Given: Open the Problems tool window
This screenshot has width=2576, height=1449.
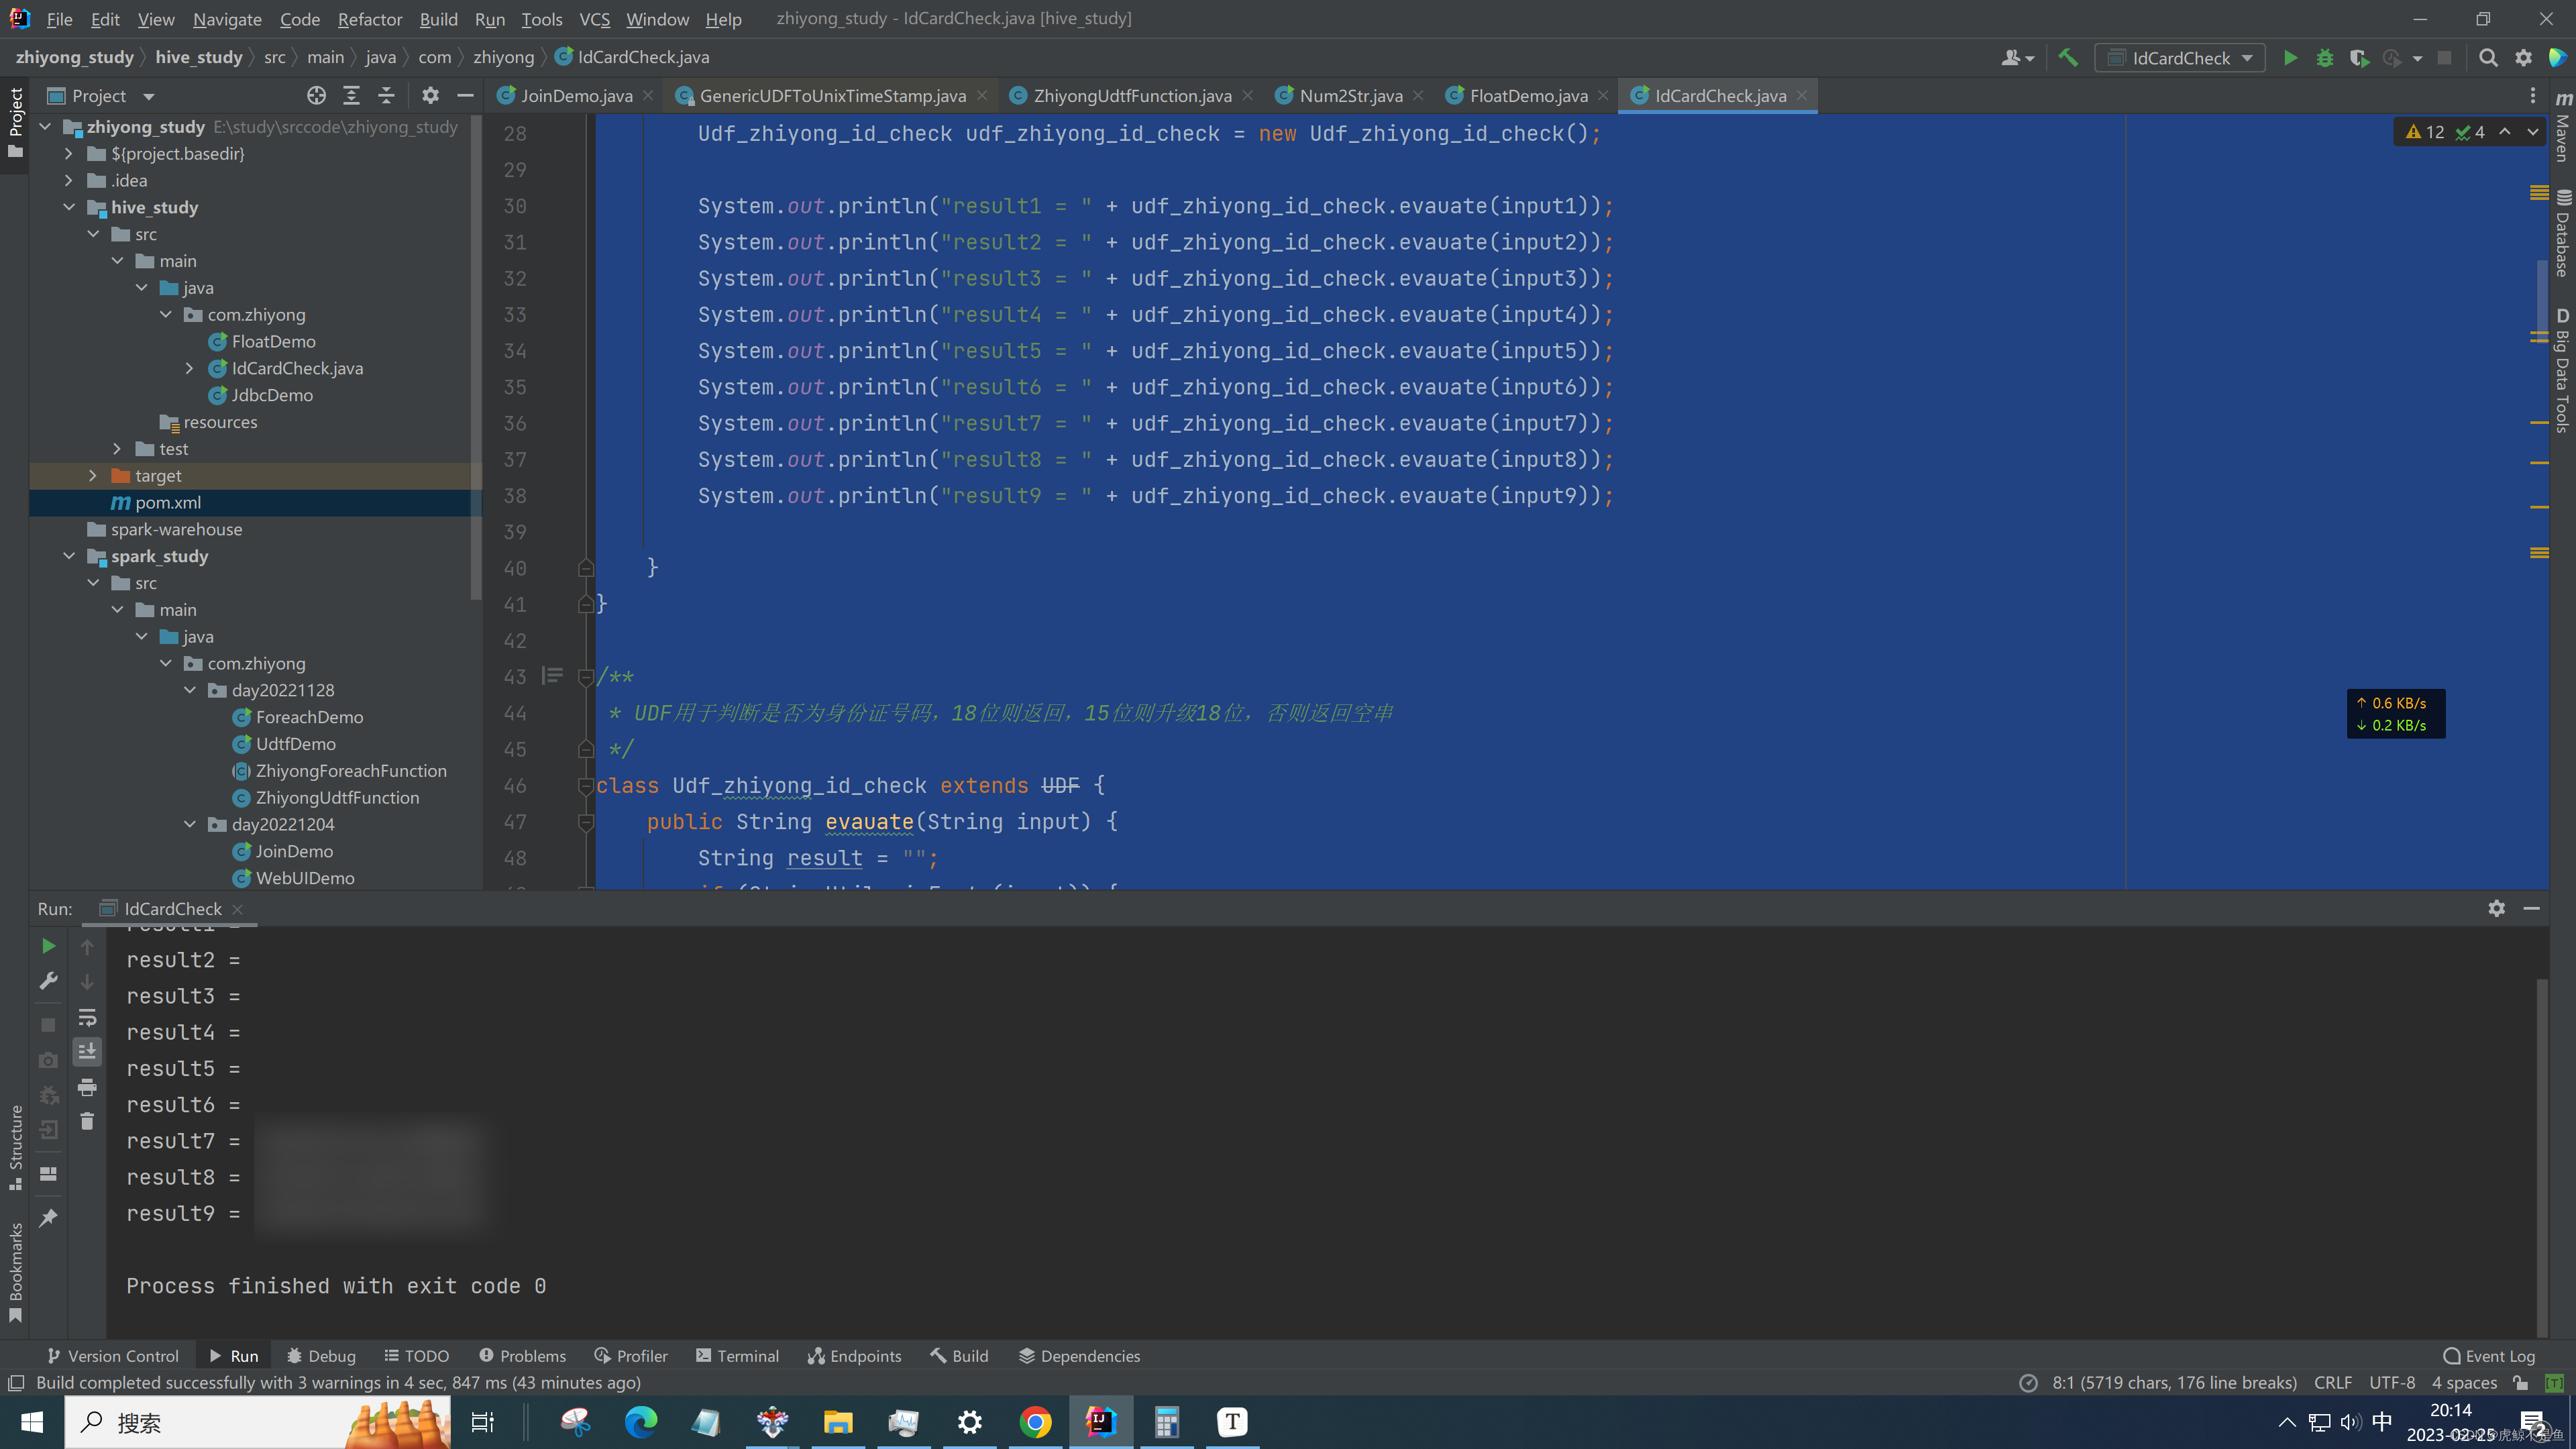Looking at the screenshot, I should coord(522,1356).
